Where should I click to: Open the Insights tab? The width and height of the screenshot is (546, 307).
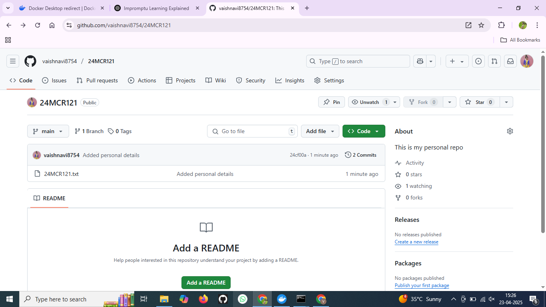(x=290, y=80)
